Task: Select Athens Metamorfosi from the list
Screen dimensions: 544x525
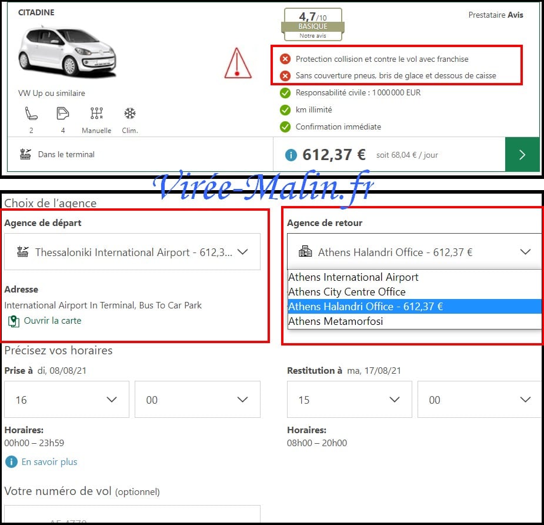Action: [x=336, y=321]
